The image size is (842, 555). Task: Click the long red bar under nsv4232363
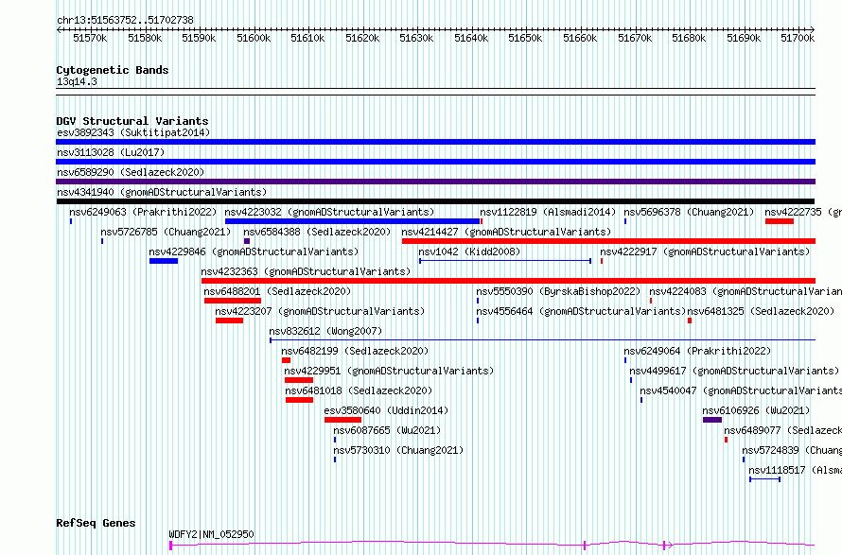click(509, 281)
